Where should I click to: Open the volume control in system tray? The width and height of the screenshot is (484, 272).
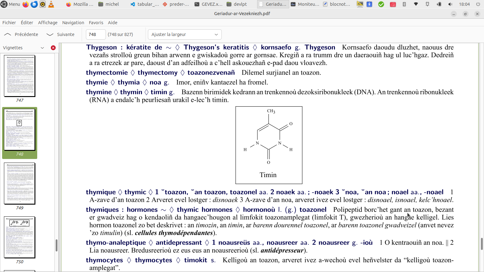pyautogui.click(x=450, y=4)
